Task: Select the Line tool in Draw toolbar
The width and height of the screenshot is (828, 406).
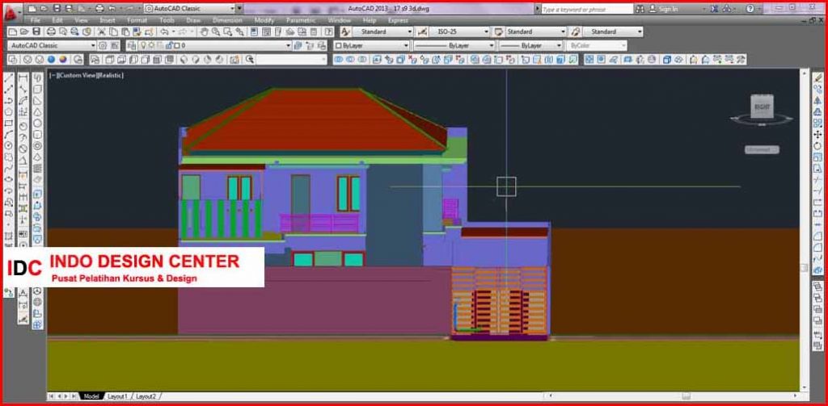Action: pos(8,79)
